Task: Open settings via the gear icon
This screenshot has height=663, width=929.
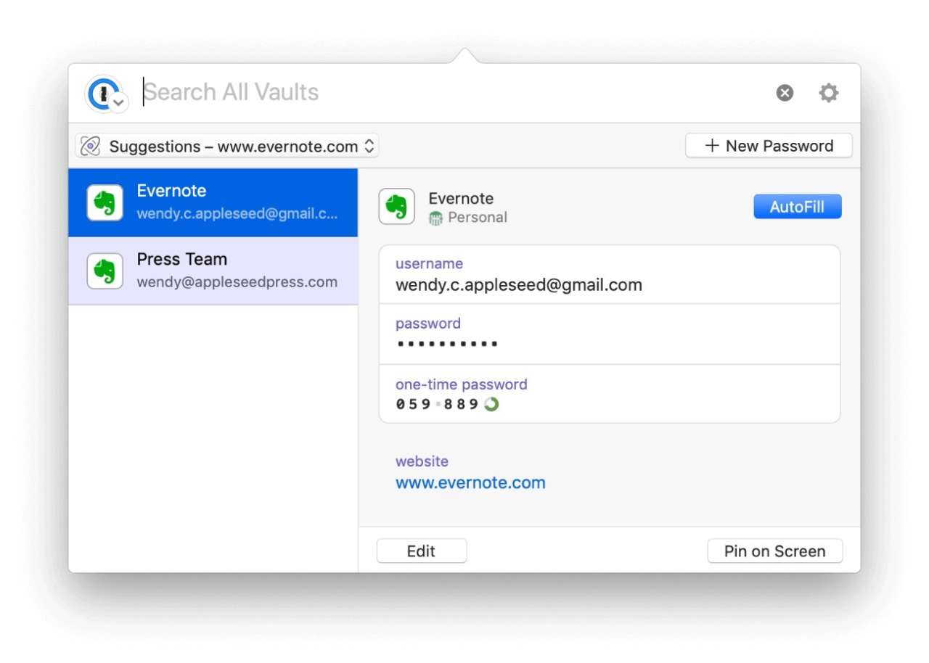Action: 828,93
